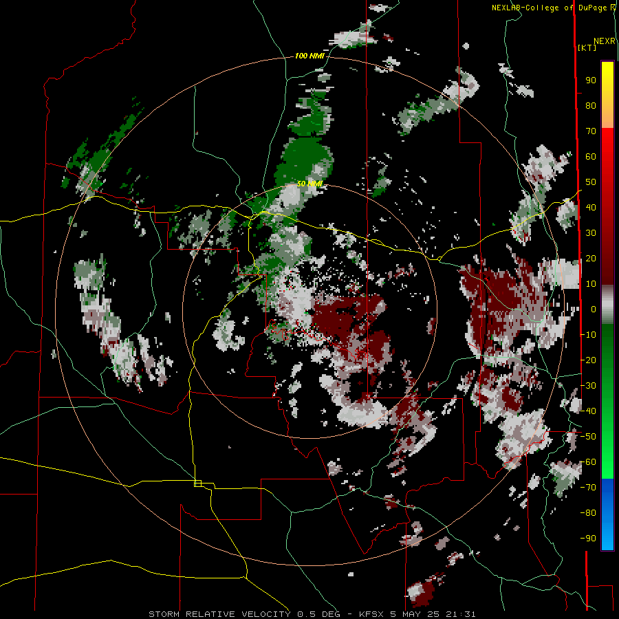Click the 50 NMI range ring label
The width and height of the screenshot is (619, 619).
(x=309, y=184)
